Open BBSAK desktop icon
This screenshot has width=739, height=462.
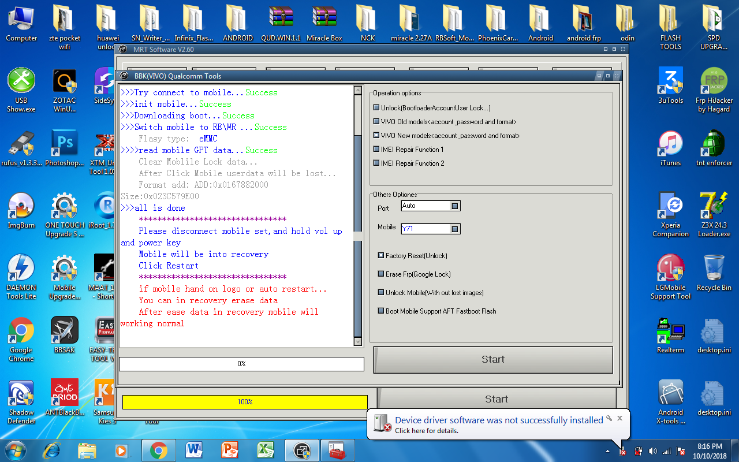pos(65,335)
